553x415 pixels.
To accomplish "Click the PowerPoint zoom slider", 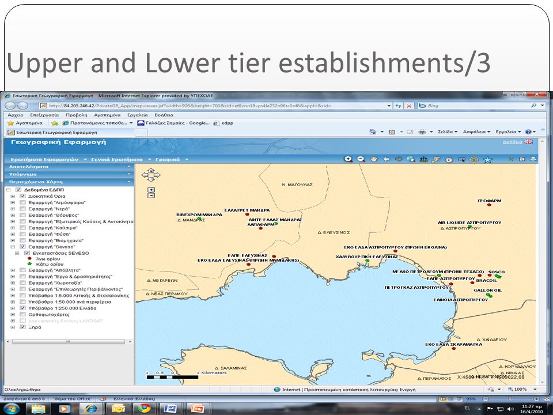I will (x=510, y=399).
